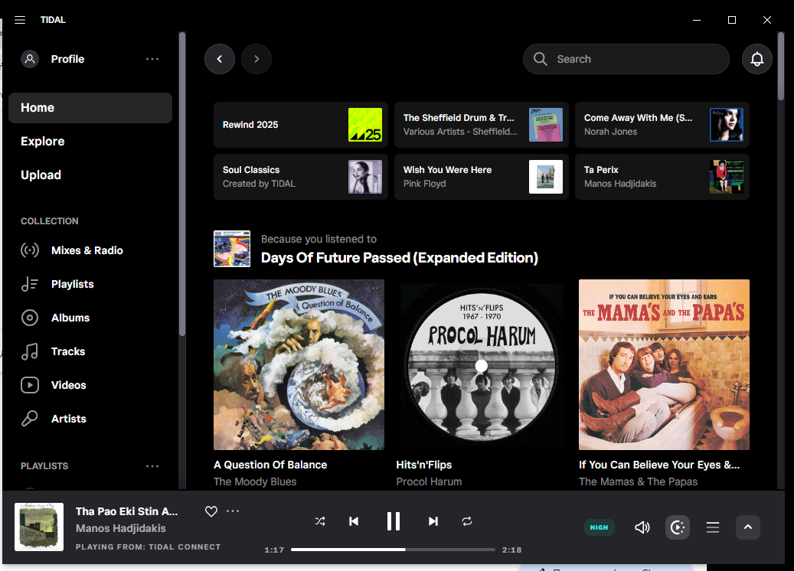Click the Videos sidebar icon
The width and height of the screenshot is (794, 571).
point(29,385)
